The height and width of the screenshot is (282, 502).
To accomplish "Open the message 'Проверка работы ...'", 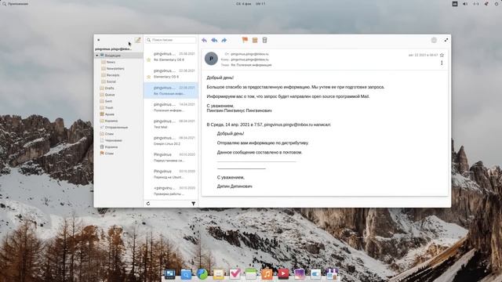I will point(171,191).
